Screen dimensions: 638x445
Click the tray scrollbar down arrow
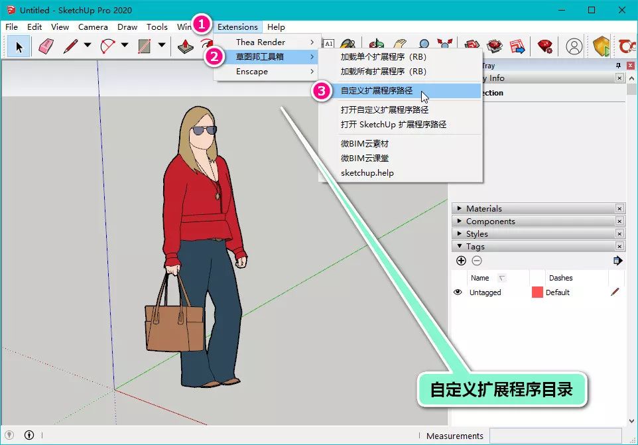tap(631, 421)
